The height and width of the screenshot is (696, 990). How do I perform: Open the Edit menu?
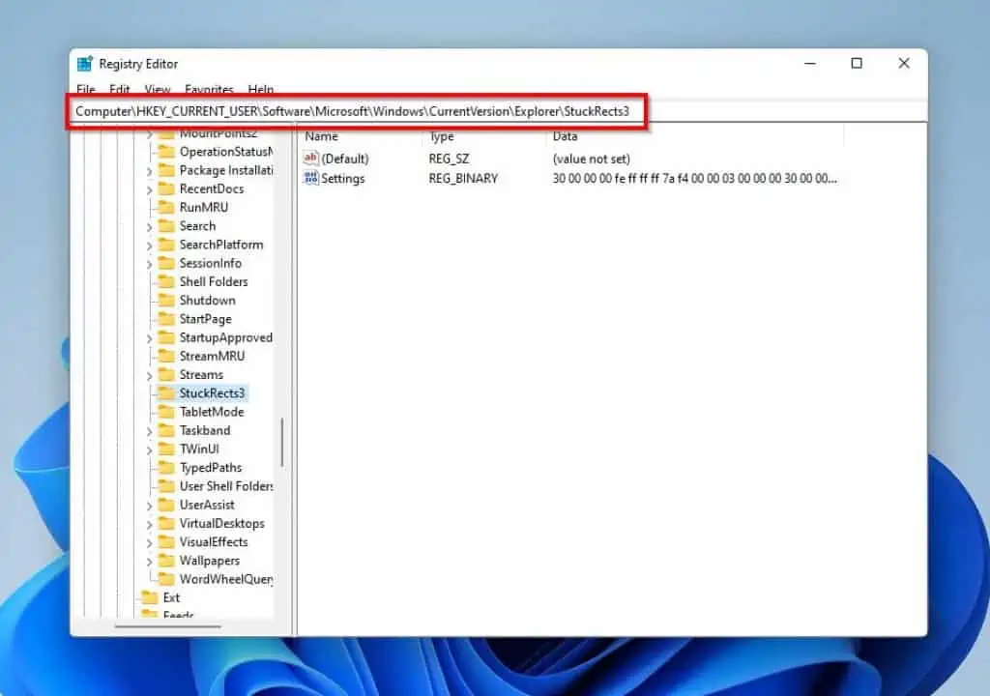(x=119, y=89)
